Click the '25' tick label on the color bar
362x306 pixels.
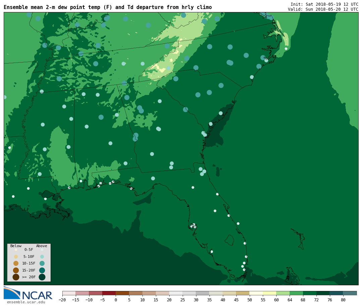click(x=183, y=300)
